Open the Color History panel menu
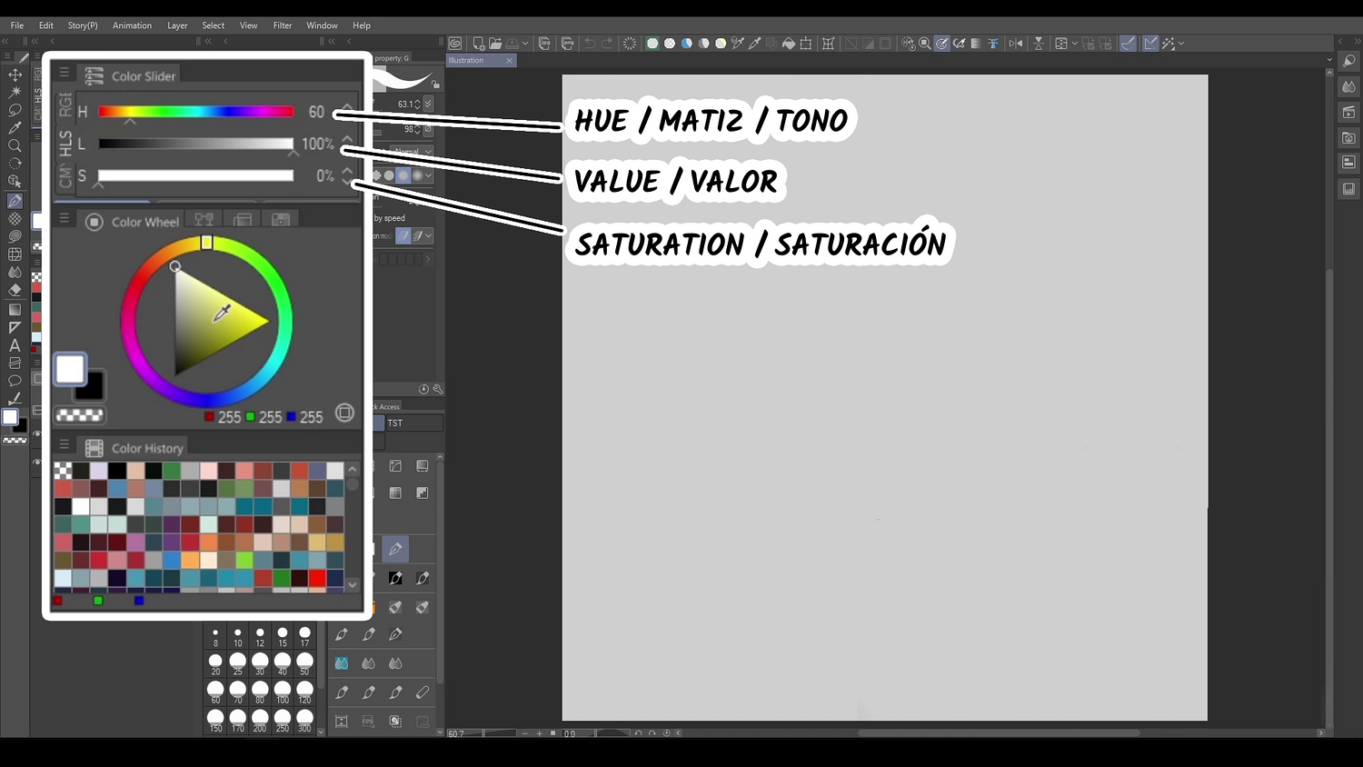 [64, 444]
